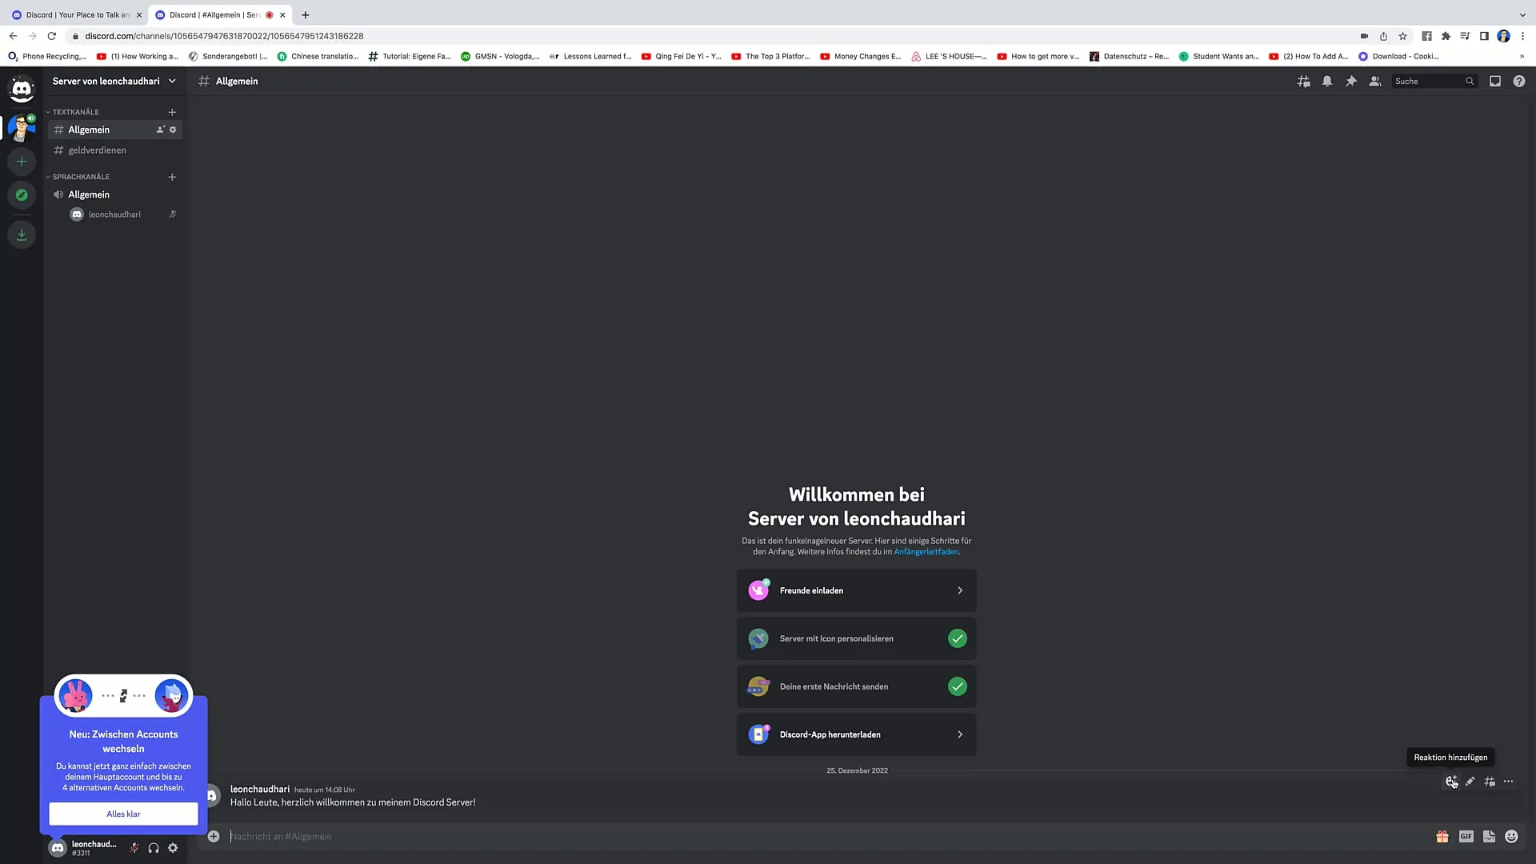Send a gift with the gift icon
This screenshot has height=864, width=1536.
tap(1442, 837)
